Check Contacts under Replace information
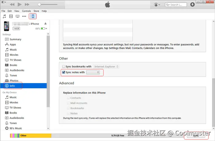 [x=68, y=98]
